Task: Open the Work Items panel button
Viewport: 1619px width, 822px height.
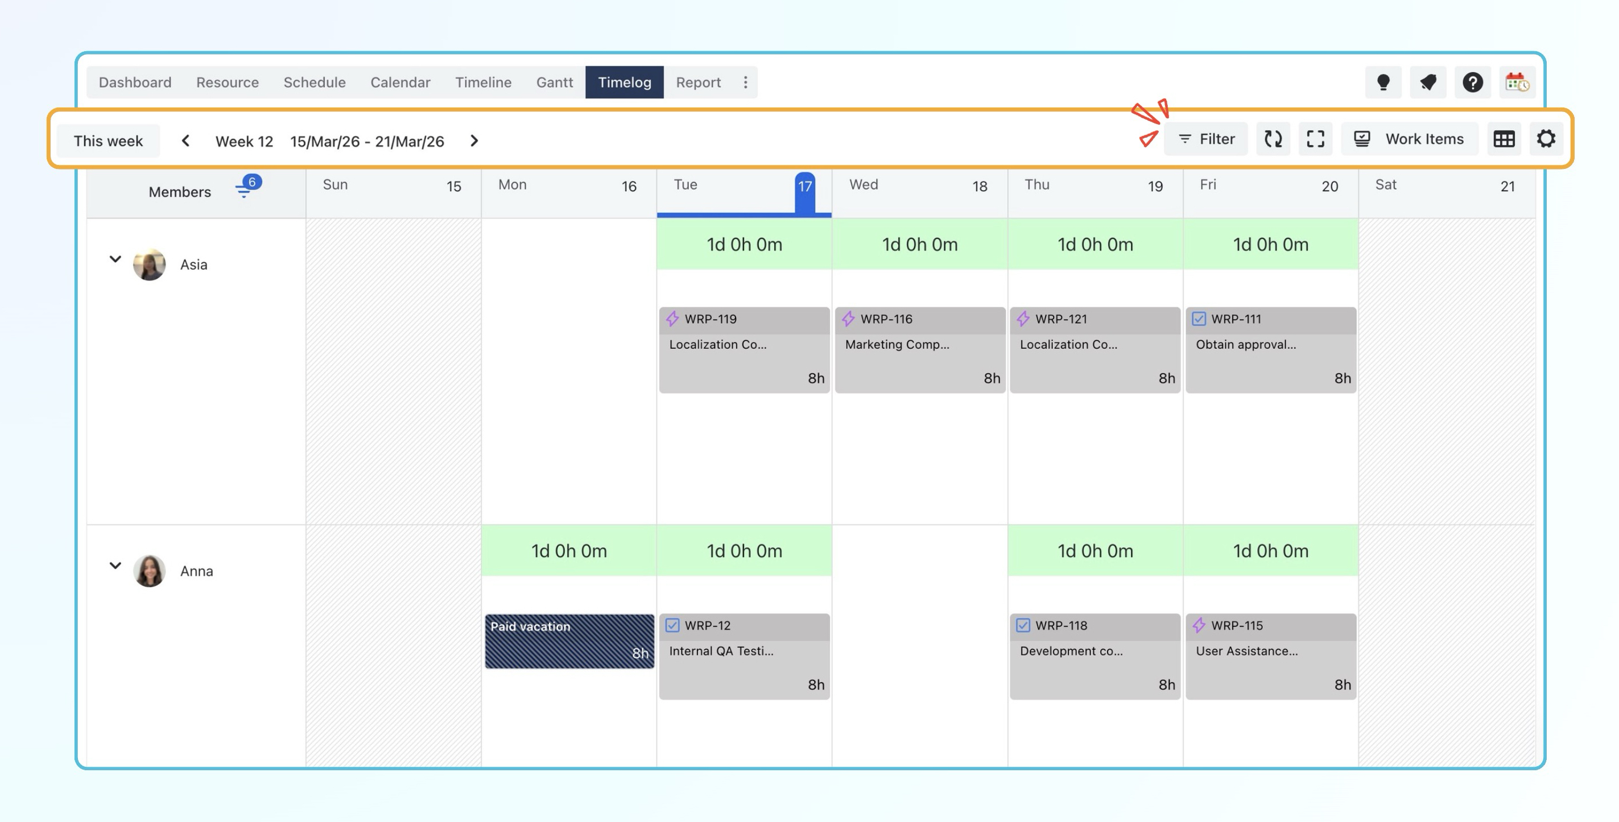Action: pos(1410,139)
